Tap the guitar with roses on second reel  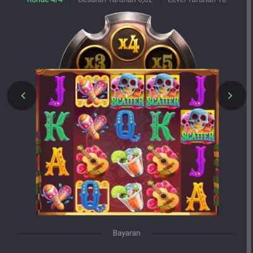click(x=92, y=161)
